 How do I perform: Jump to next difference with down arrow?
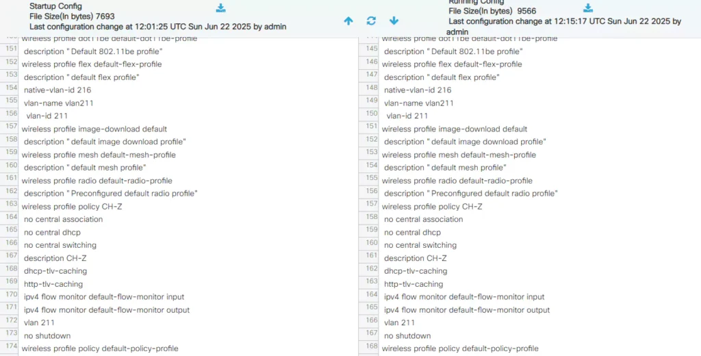394,21
